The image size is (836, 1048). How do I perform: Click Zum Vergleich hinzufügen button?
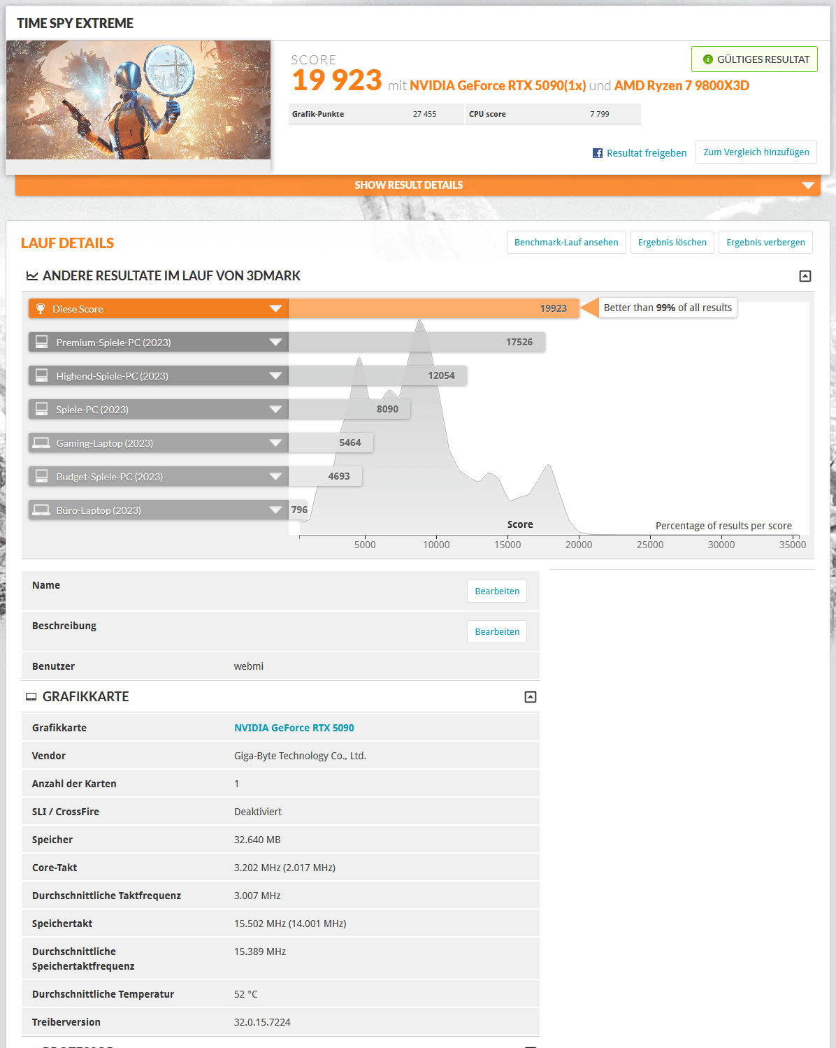(x=756, y=152)
